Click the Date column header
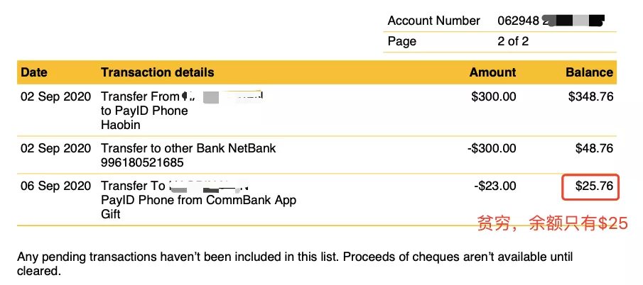The width and height of the screenshot is (643, 285). 34,72
